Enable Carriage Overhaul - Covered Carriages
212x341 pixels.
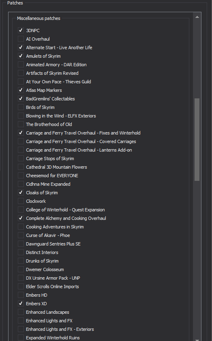(x=21, y=141)
